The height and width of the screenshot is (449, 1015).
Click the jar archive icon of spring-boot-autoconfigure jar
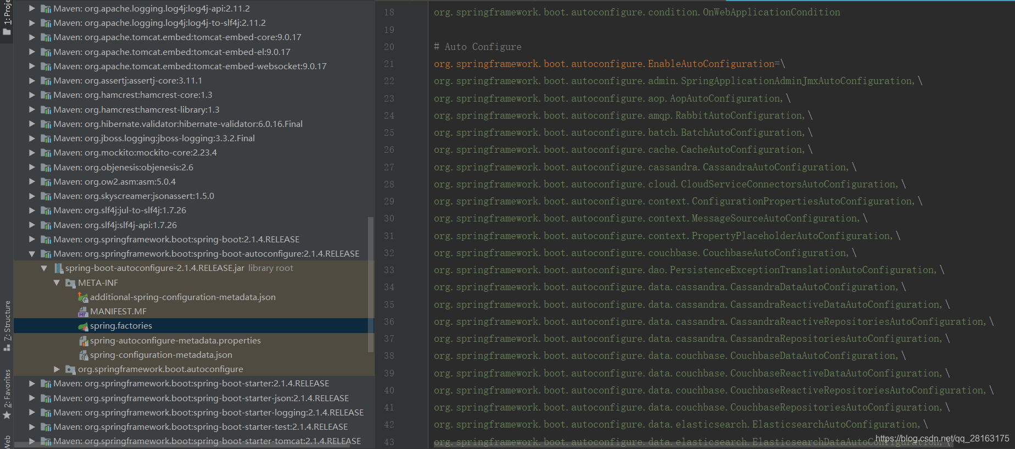(x=58, y=268)
